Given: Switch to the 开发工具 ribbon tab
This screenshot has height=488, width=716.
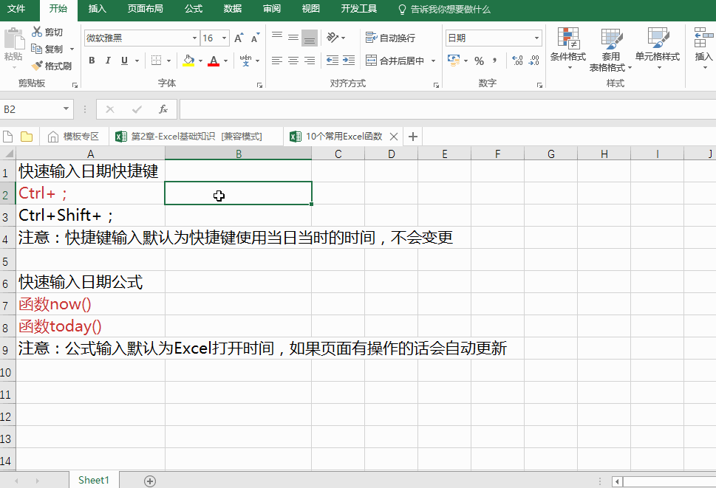Looking at the screenshot, I should point(359,9).
